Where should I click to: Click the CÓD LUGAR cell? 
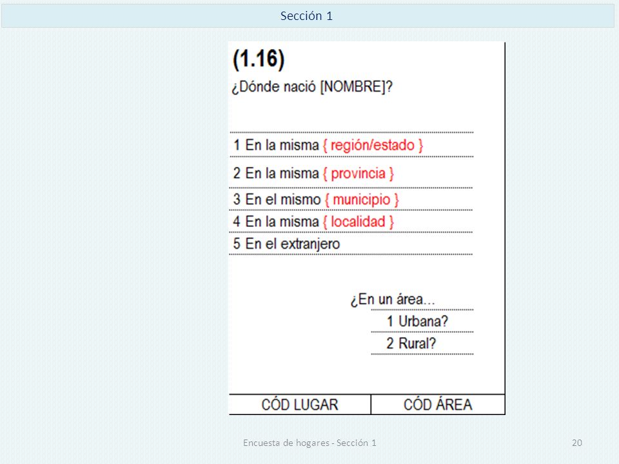(x=300, y=405)
